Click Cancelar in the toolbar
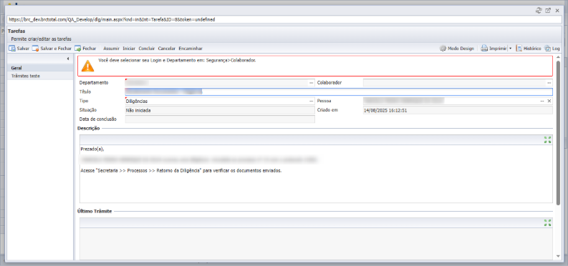 [167, 49]
